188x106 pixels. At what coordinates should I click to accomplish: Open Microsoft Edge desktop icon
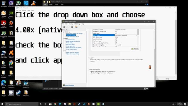pos(4,84)
